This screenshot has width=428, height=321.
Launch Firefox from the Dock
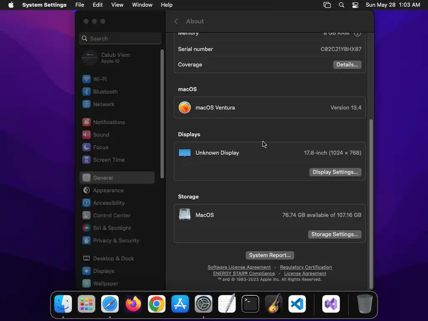coord(133,304)
